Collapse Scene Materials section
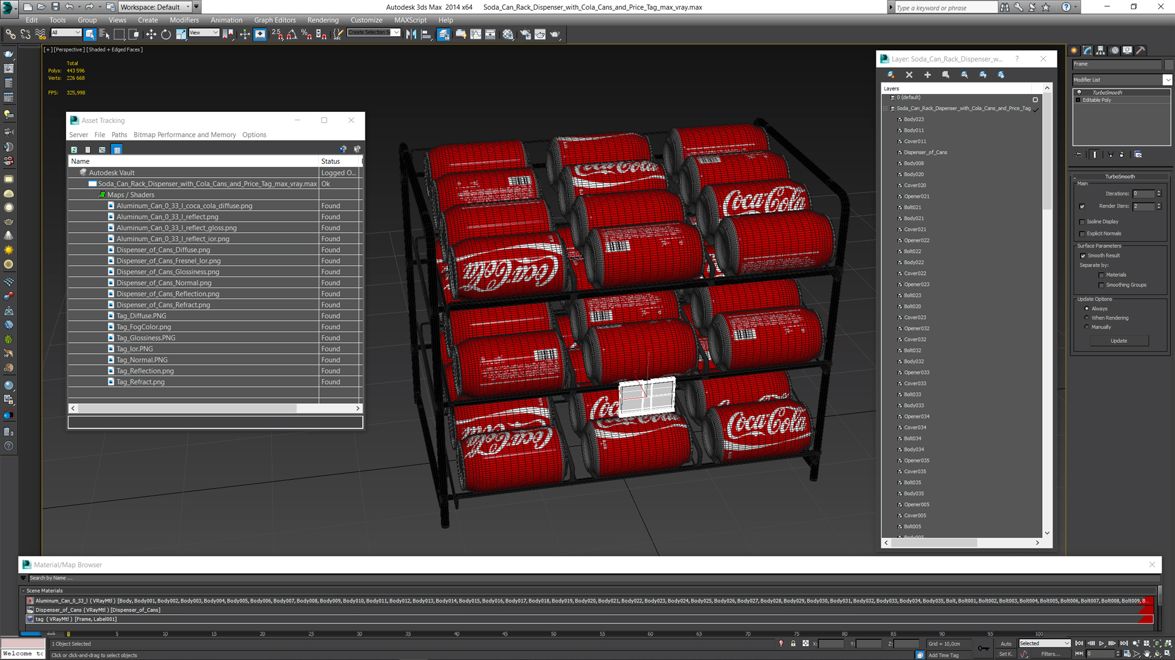The image size is (1175, 660). coord(23,591)
